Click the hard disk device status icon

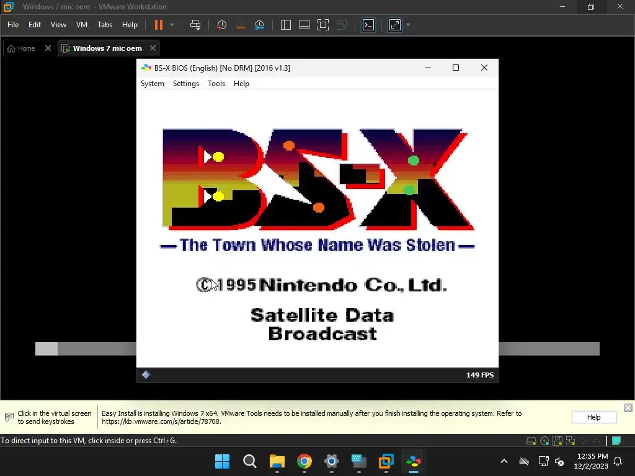tap(531, 441)
